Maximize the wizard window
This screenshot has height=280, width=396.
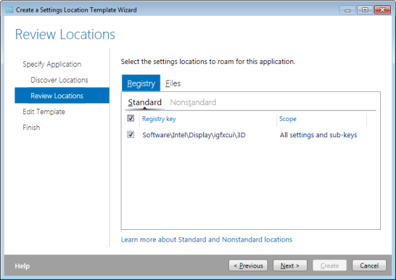point(365,10)
